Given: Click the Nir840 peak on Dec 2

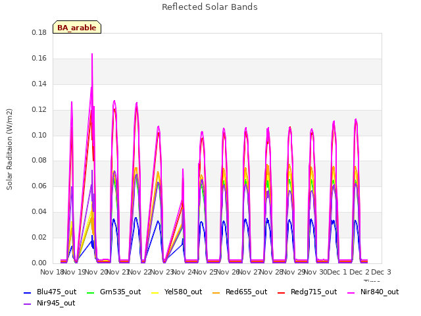Looking at the screenshot, I should [356, 120].
